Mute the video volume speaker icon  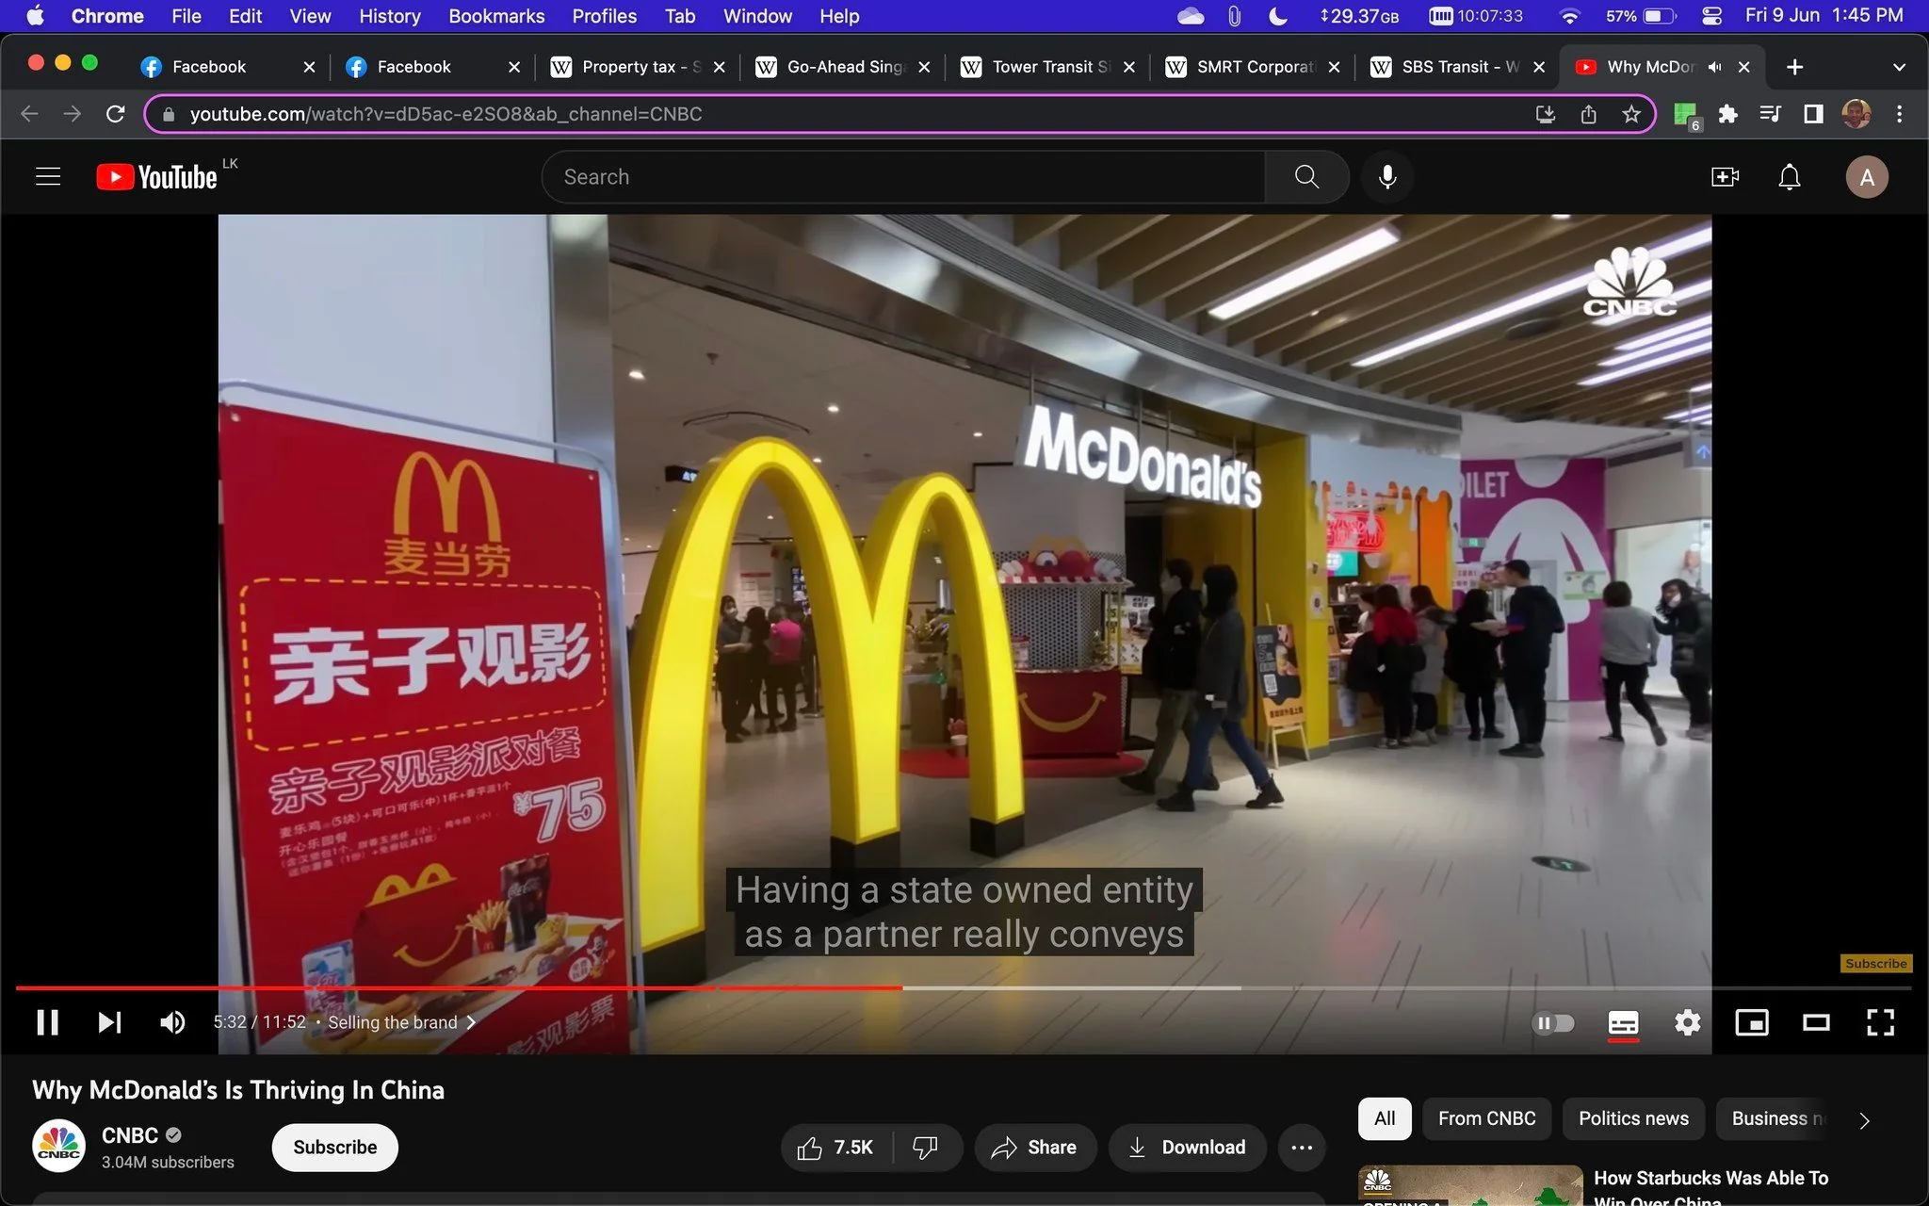pos(172,1022)
